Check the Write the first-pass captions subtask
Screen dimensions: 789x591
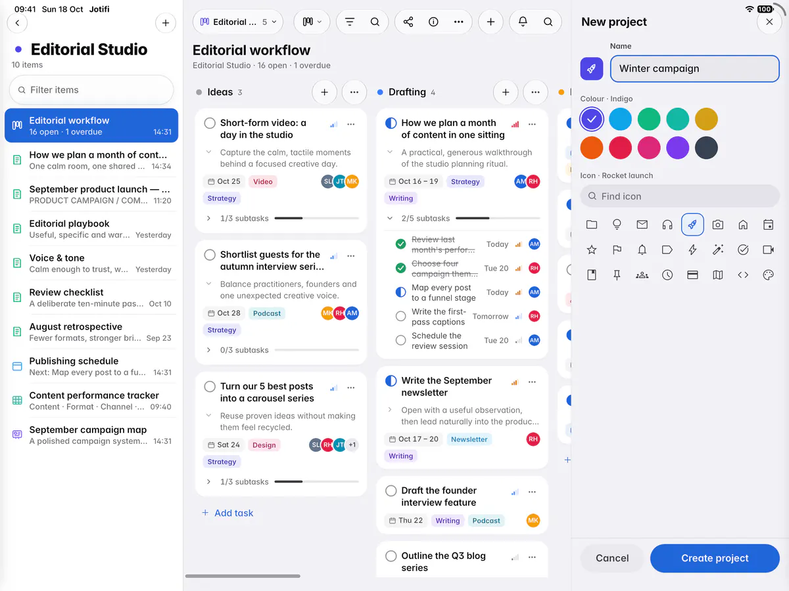pos(400,317)
